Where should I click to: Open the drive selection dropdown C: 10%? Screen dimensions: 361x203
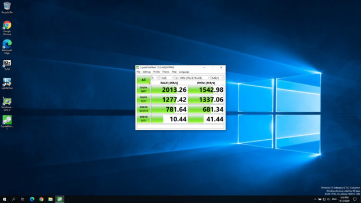(193, 78)
